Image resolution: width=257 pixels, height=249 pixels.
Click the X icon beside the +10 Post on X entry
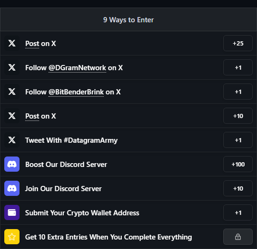(12, 116)
